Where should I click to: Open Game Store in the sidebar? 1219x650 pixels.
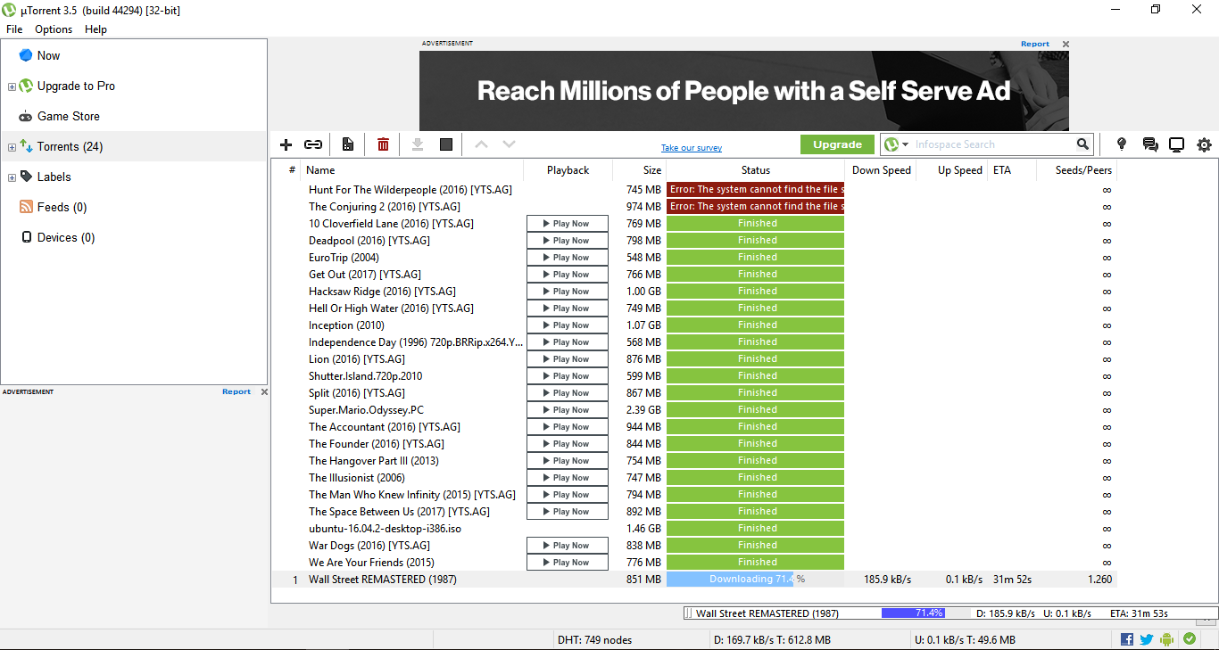pos(69,116)
